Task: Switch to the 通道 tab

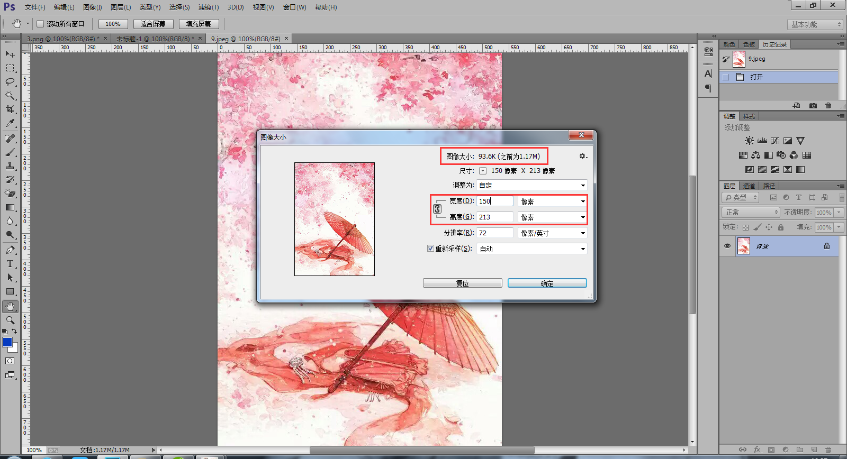Action: tap(749, 186)
